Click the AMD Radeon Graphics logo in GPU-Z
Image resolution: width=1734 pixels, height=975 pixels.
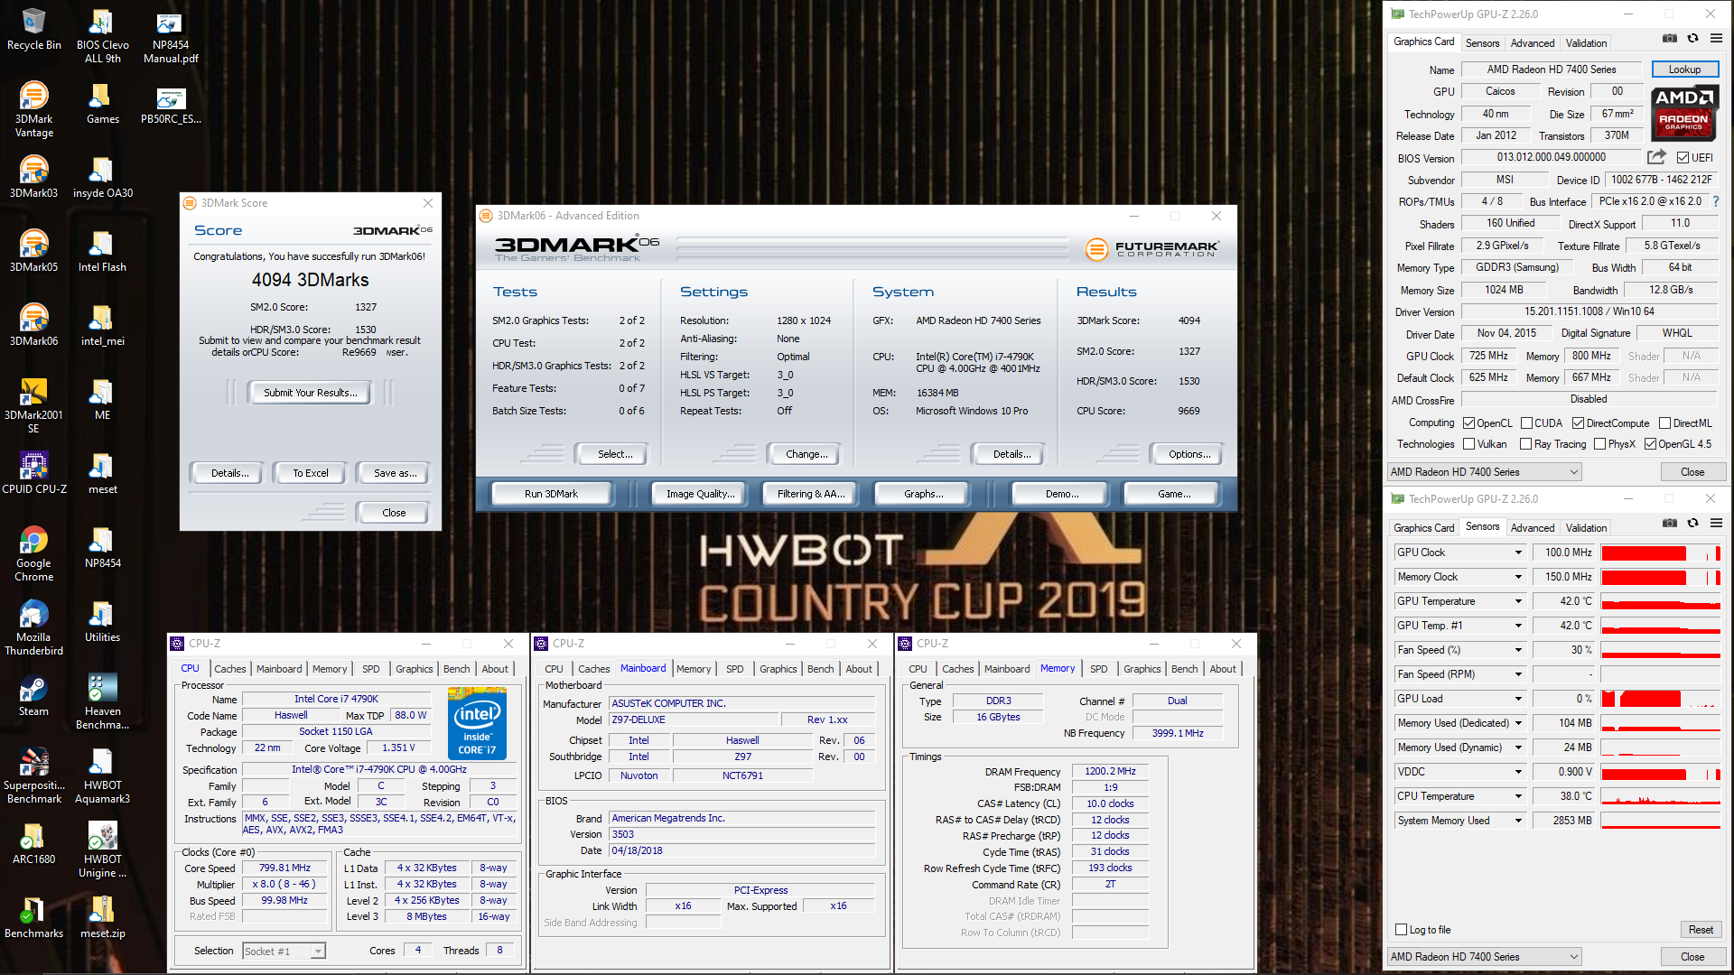coord(1684,113)
